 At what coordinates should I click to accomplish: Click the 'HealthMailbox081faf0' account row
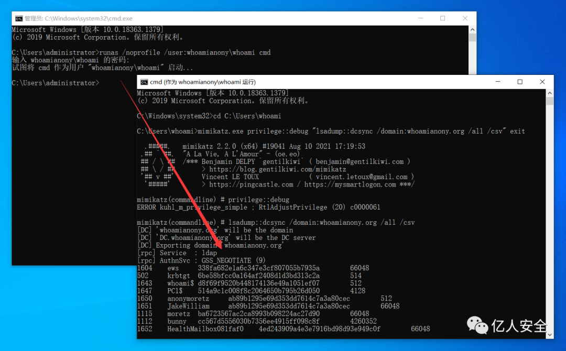point(284,328)
